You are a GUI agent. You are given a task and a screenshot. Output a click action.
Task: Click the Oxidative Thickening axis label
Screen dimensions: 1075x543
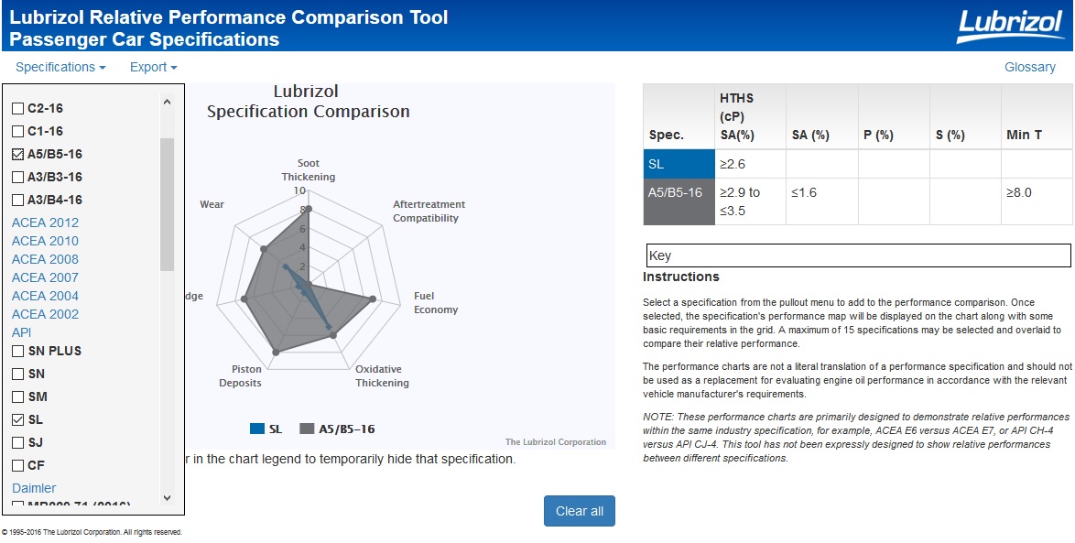[382, 375]
